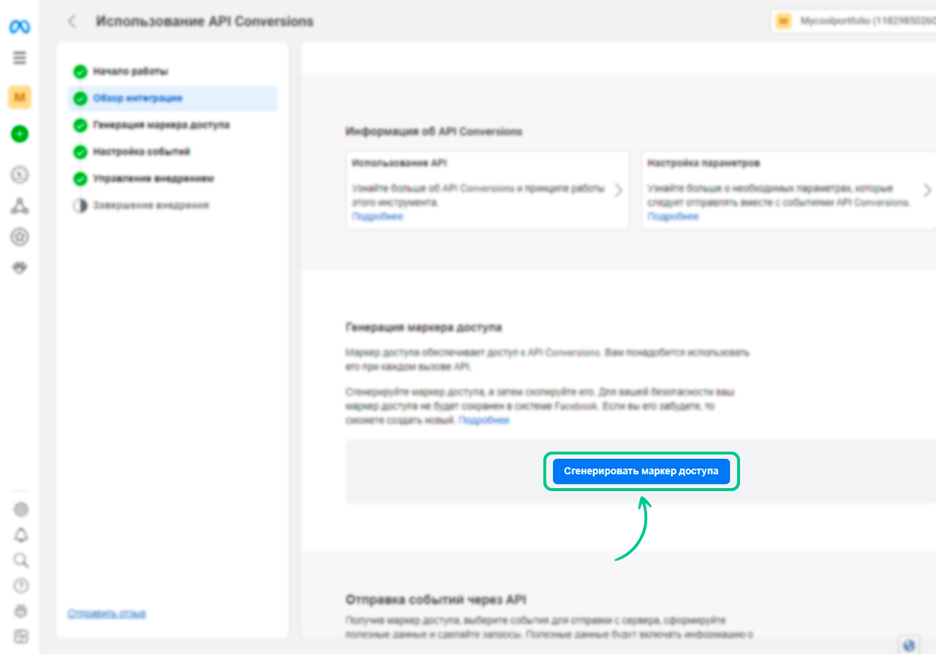Expand the Использование API card chevron
The width and height of the screenshot is (936, 654).
[x=619, y=191]
